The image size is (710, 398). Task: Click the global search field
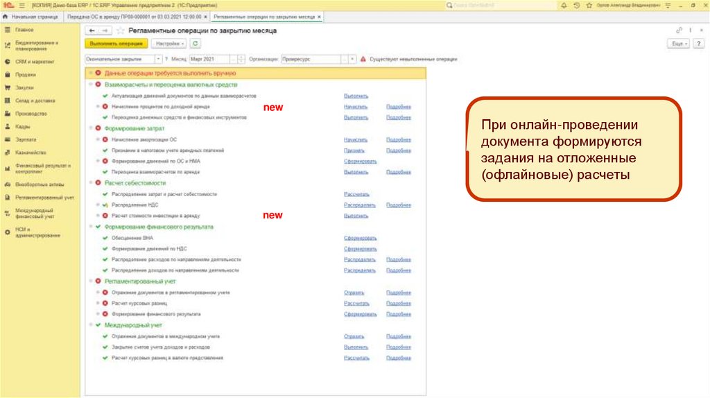(501, 6)
